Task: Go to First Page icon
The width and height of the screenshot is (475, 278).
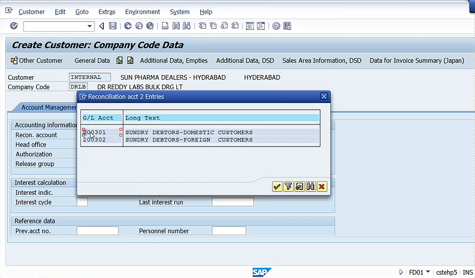Action: tap(202, 26)
